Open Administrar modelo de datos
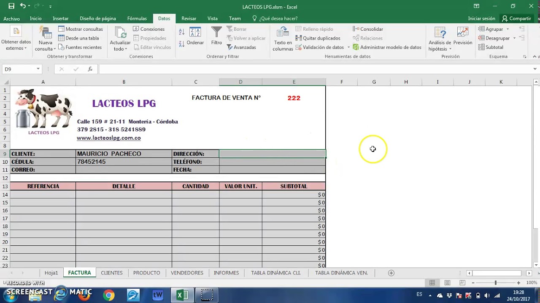 [x=387, y=47]
